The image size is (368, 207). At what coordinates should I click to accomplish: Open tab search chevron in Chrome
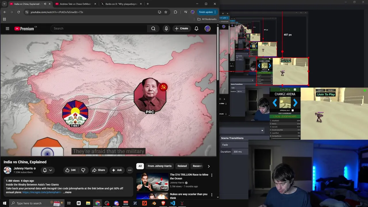(x=4, y=4)
